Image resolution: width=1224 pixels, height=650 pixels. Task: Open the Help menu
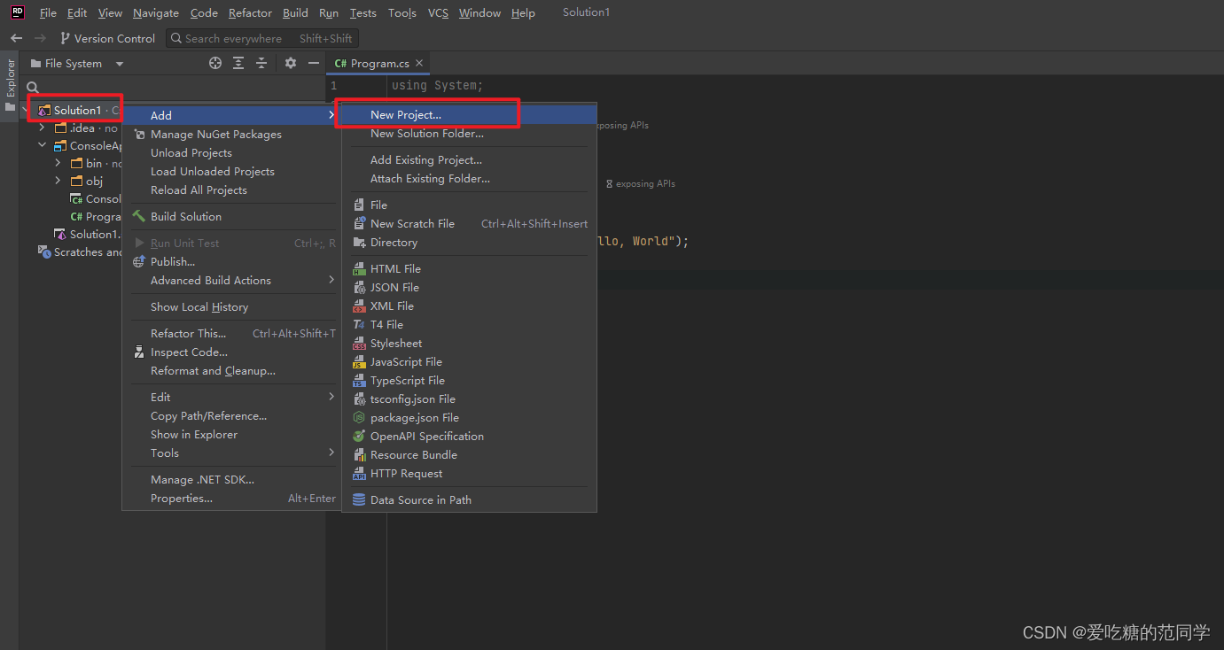tap(523, 13)
